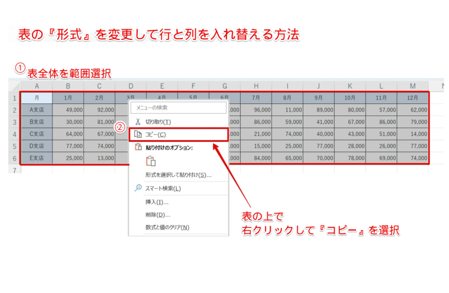
Task: Choose コピー(C) from the context menu
Action: pyautogui.click(x=179, y=134)
